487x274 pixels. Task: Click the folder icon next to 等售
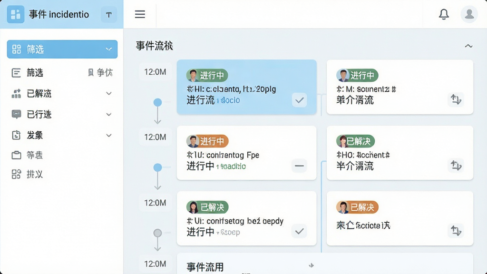[x=16, y=155]
